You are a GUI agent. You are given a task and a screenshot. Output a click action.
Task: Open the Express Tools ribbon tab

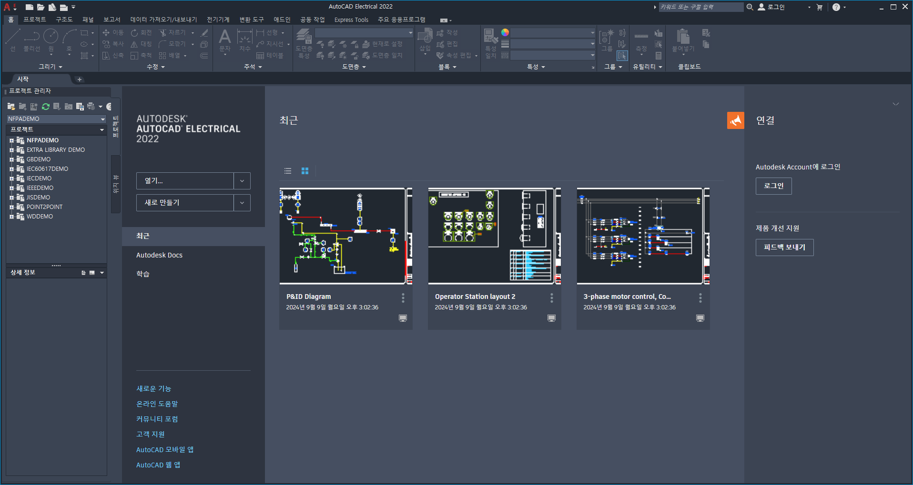351,20
